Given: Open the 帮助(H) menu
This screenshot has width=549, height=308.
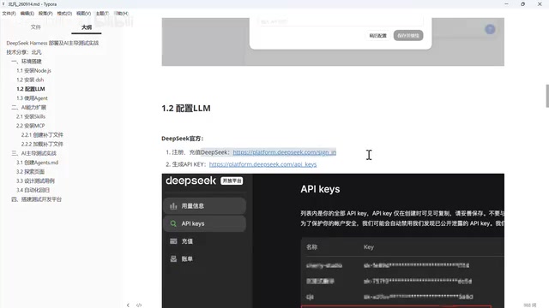Looking at the screenshot, I should (121, 14).
